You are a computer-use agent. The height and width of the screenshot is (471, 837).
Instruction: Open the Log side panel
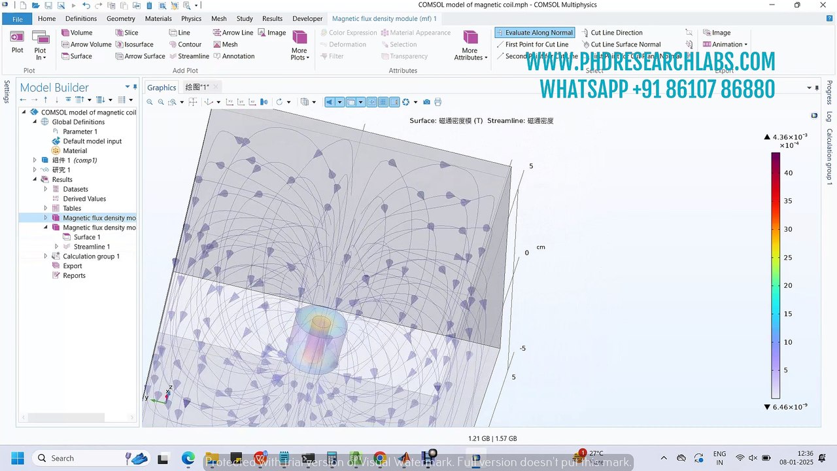click(x=828, y=116)
